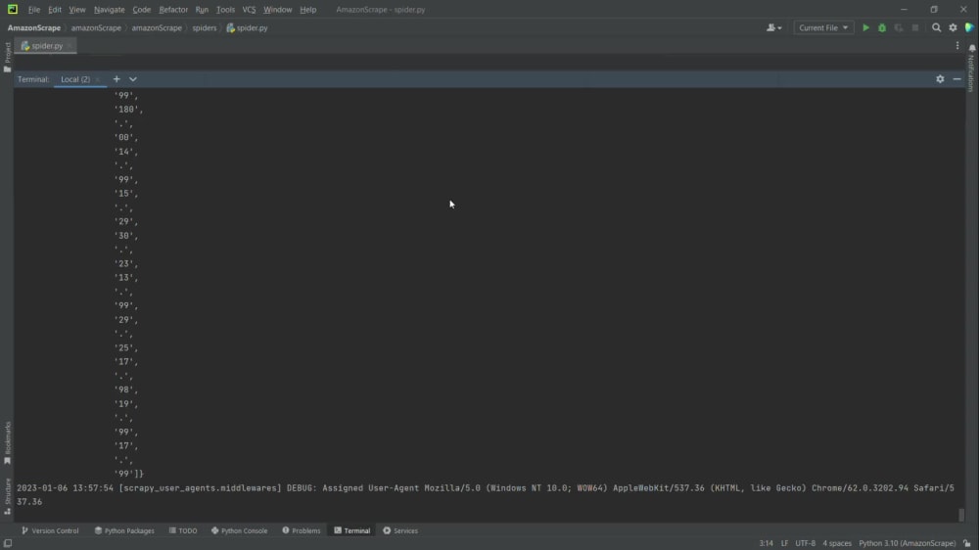Open Search Everywhere magnifier icon

point(936,27)
